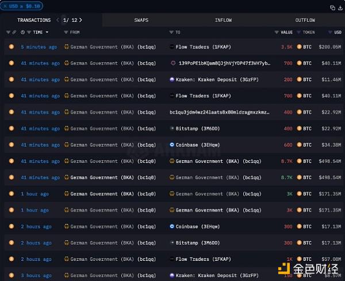345x281 pixels.
Task: Open Flow Traders (1FKAP) in the 3.5K BTC row
Action: click(x=203, y=47)
